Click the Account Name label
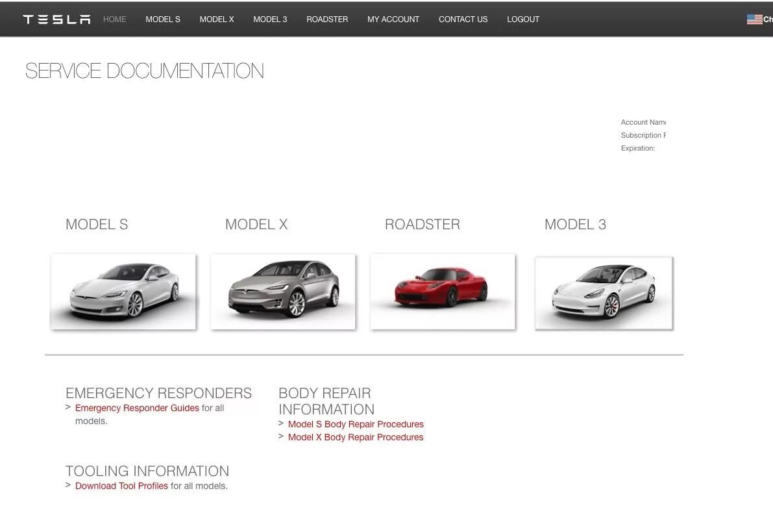The height and width of the screenshot is (515, 773). [x=643, y=122]
